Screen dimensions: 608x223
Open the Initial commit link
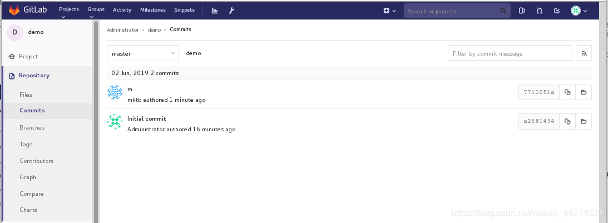146,118
